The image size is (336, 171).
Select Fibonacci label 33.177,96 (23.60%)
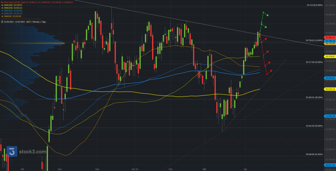tap(314, 62)
